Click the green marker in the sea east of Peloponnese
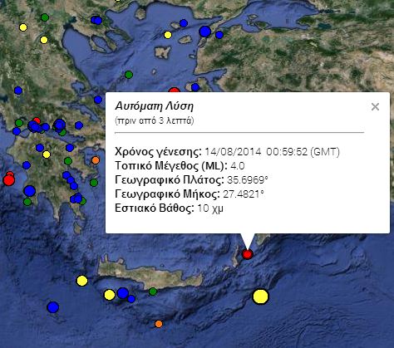Image resolution: width=394 pixels, height=348 pixels. click(x=94, y=183)
